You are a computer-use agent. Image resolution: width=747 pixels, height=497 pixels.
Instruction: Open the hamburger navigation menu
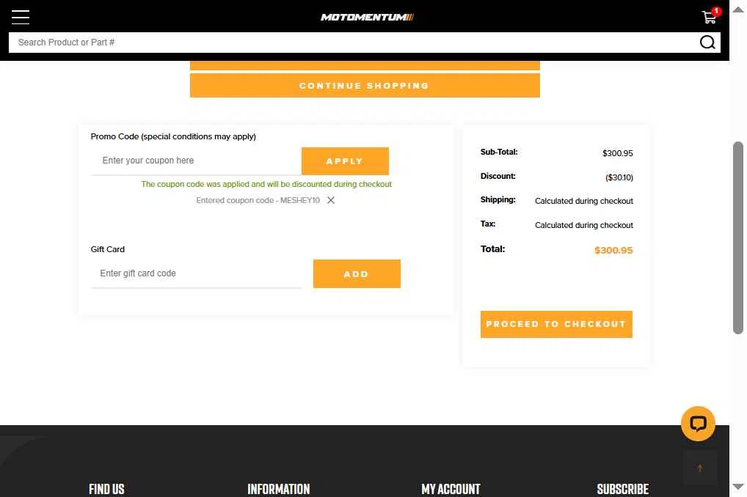21,17
